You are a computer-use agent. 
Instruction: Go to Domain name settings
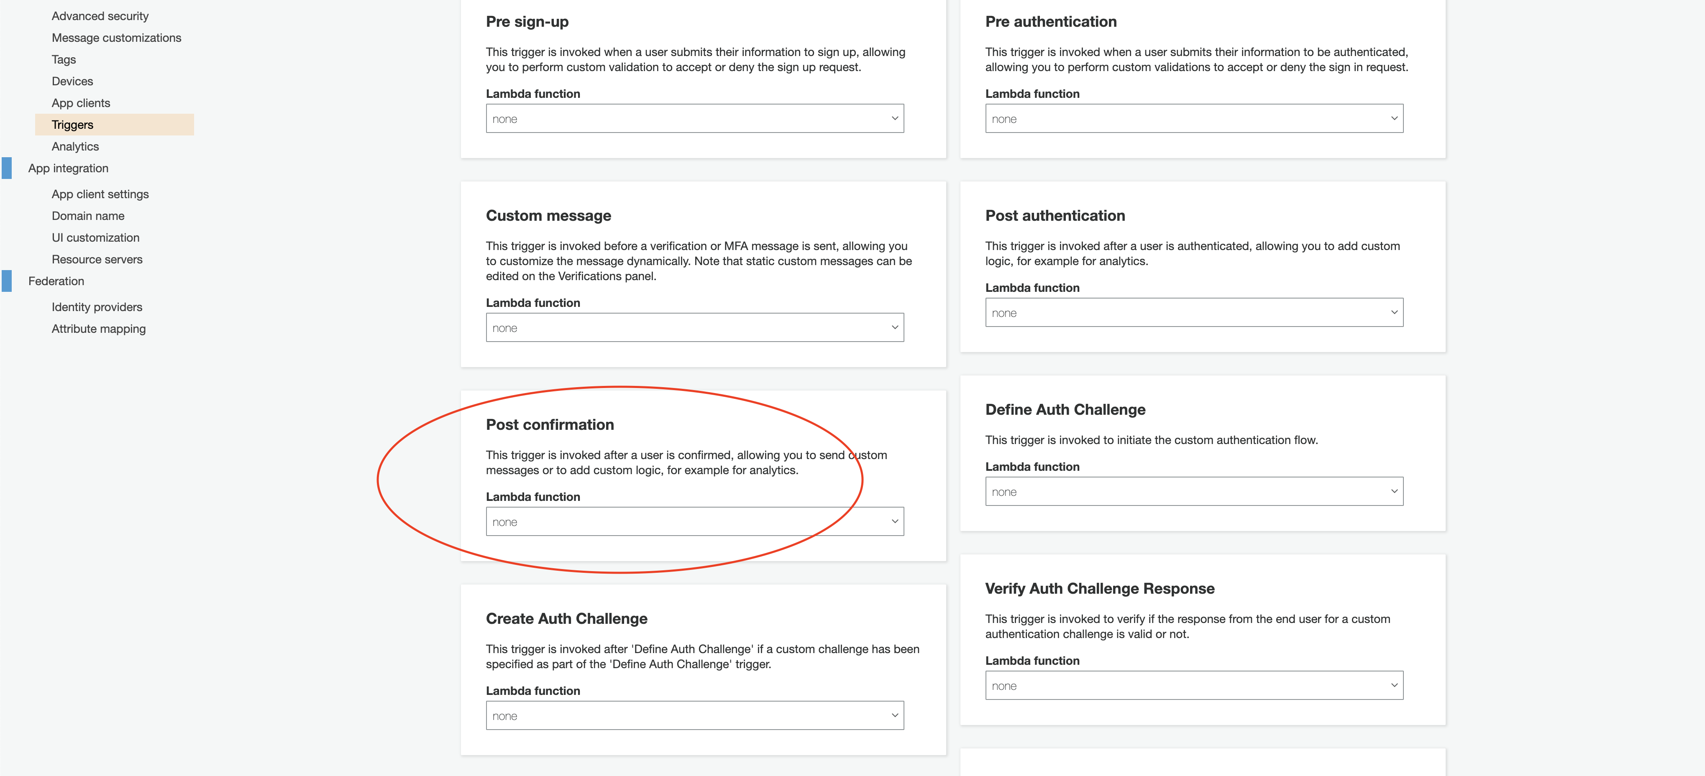88,216
